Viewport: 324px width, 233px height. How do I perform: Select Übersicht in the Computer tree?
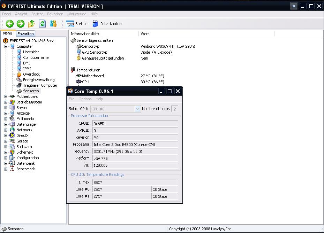(x=31, y=52)
